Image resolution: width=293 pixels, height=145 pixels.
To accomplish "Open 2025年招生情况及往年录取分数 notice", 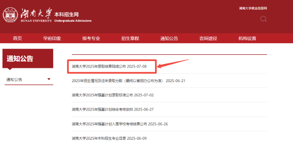I will click(128, 81).
